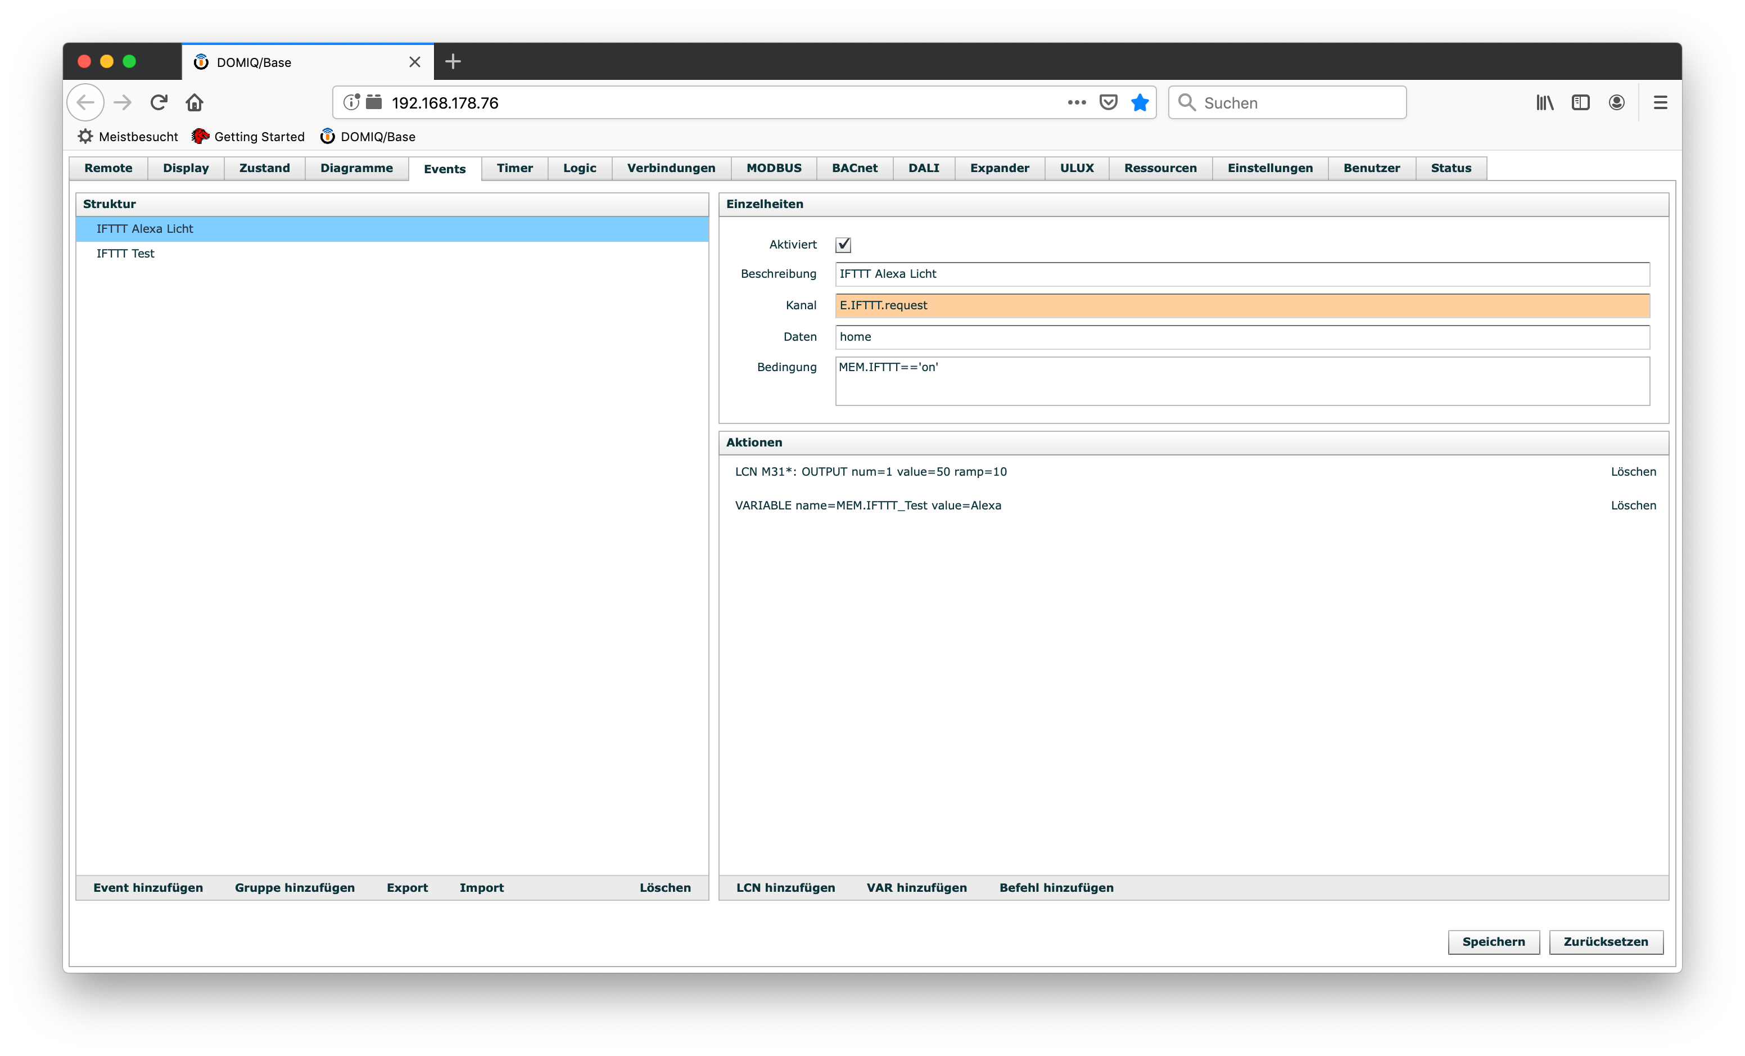Screen dimensions: 1745x1056
Task: Bookmark star icon in address bar
Action: click(1140, 103)
